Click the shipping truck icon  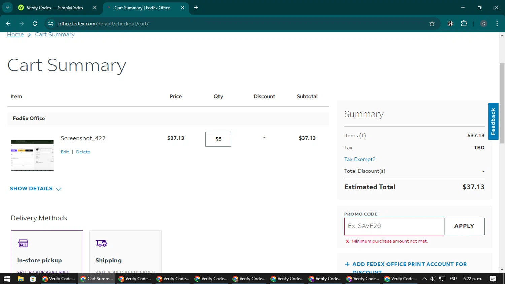pyautogui.click(x=101, y=243)
